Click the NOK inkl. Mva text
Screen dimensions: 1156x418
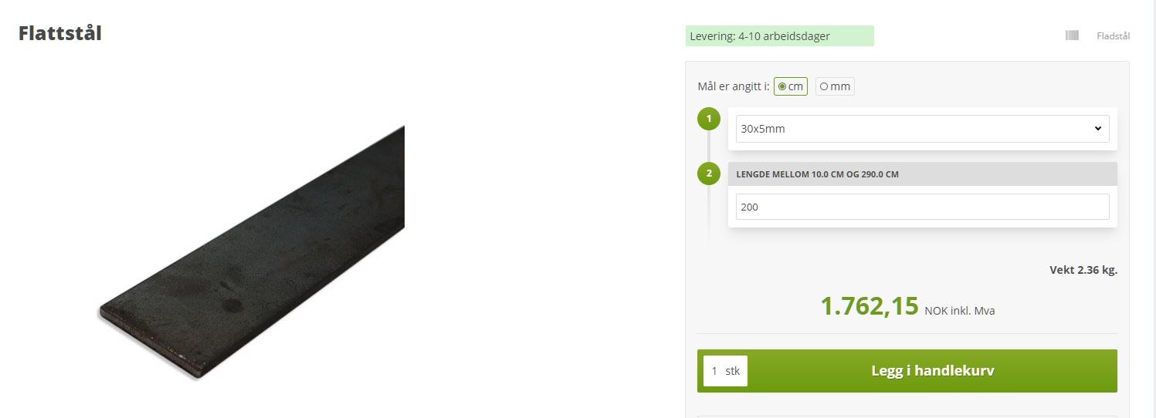coord(960,312)
